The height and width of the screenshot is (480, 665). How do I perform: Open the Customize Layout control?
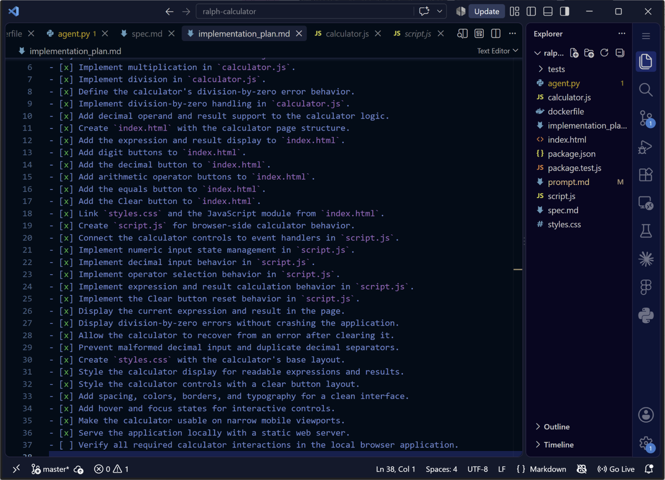pyautogui.click(x=514, y=12)
